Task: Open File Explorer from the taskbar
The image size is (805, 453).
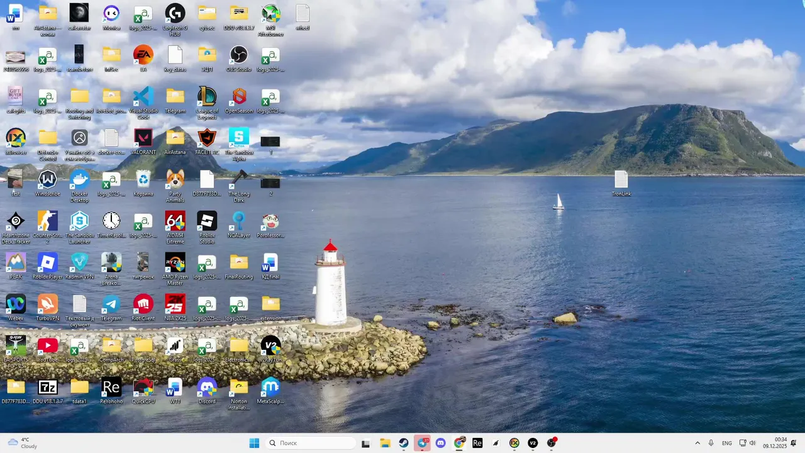Action: click(x=385, y=443)
